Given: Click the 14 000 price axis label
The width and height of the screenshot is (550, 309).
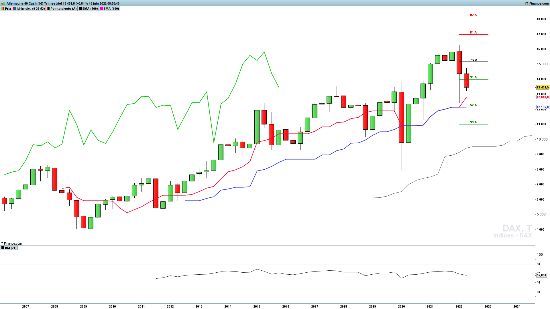Looking at the screenshot, I should tap(541, 79).
